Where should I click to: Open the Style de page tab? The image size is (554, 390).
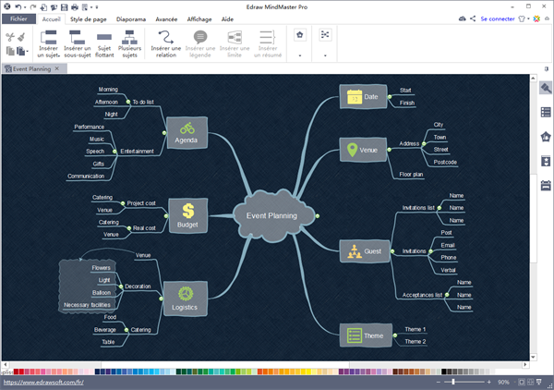click(89, 18)
